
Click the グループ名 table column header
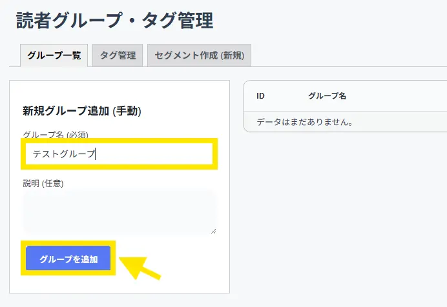pos(327,96)
